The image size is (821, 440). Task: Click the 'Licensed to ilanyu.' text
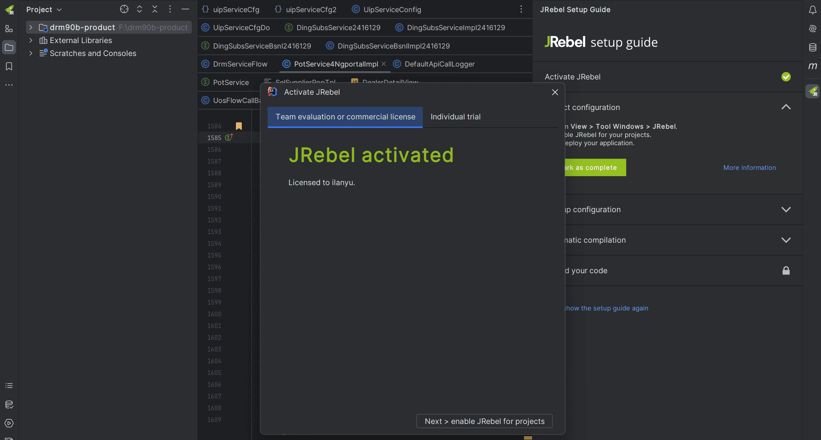322,182
